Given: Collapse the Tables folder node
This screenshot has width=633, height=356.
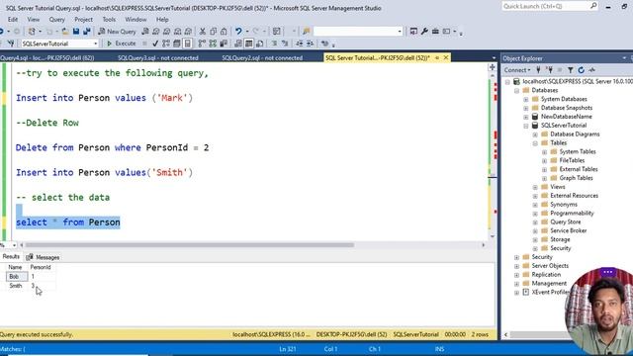Looking at the screenshot, I should pos(535,143).
